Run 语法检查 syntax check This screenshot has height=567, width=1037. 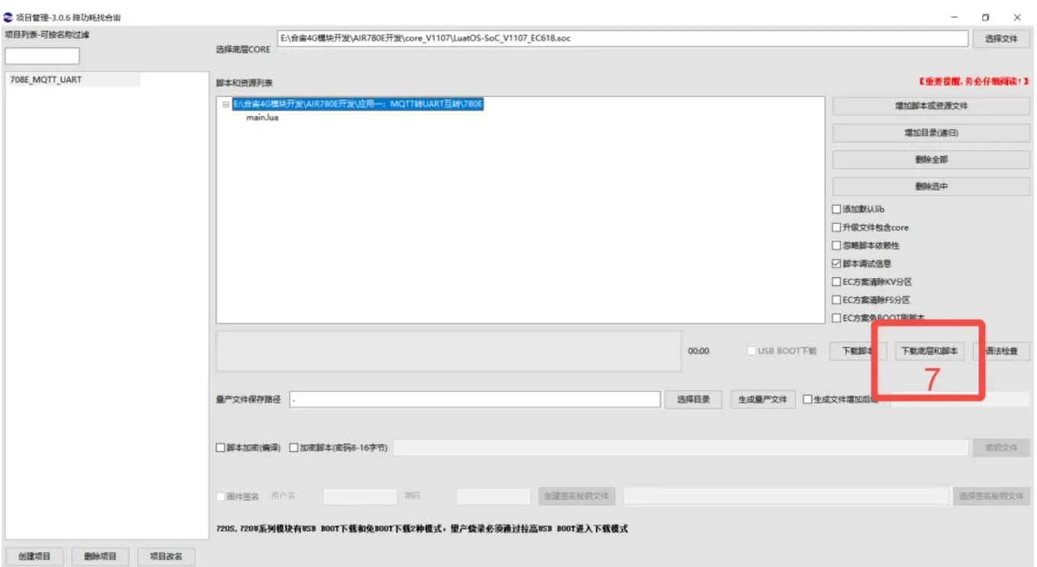click(1001, 351)
